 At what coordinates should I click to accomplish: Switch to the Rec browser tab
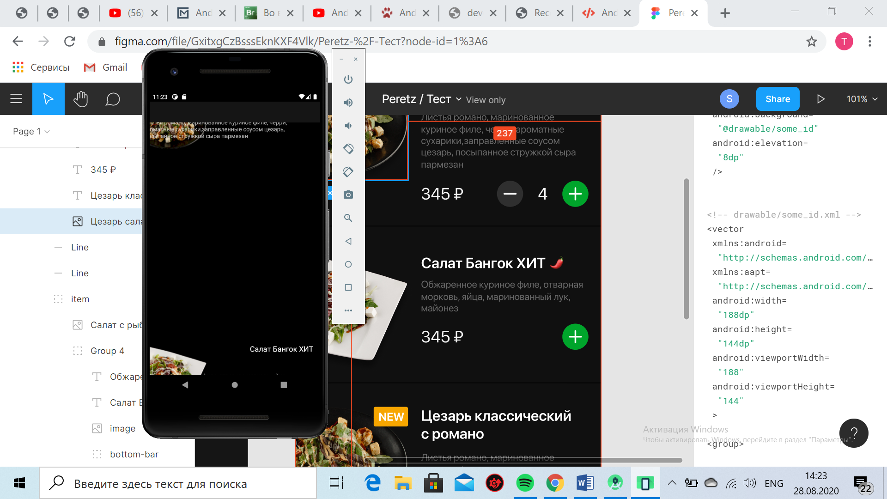pyautogui.click(x=540, y=13)
